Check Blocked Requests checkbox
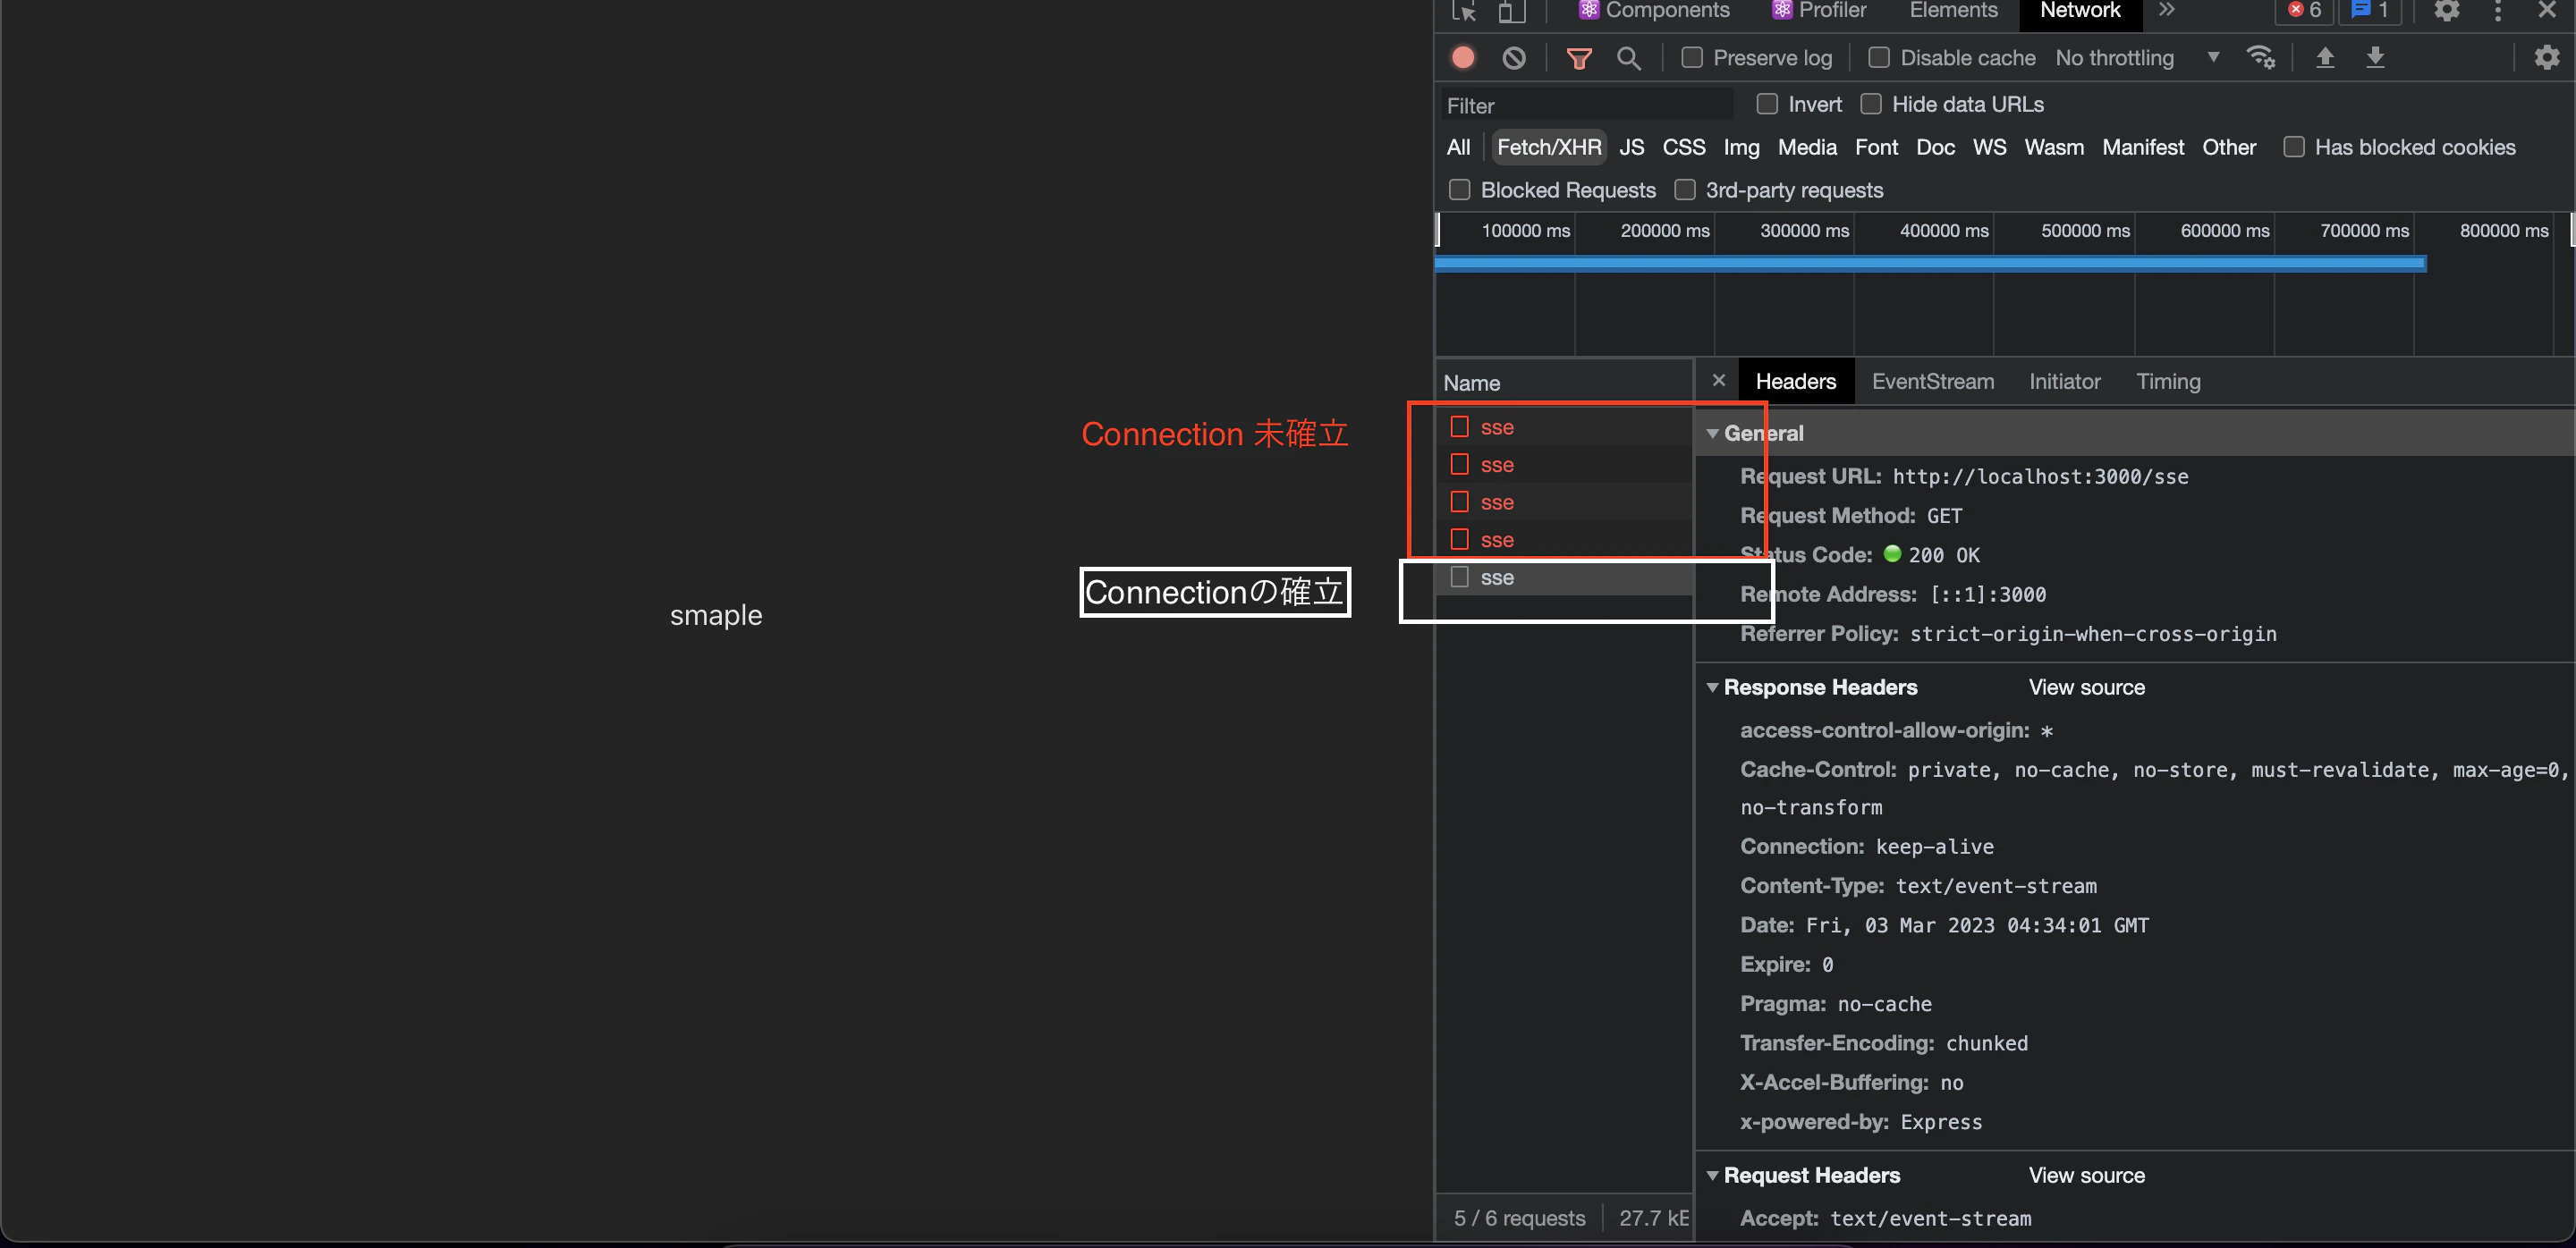 (1460, 190)
